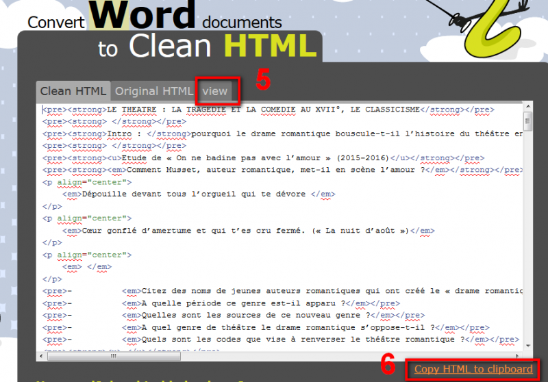Screen dimensions: 548x382
Task: Click the horizontal scrollbar thumb
Action: pyautogui.click(x=114, y=356)
